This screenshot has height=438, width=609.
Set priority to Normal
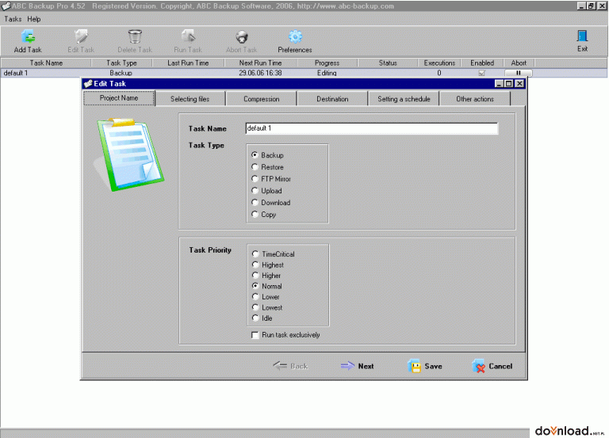[255, 286]
